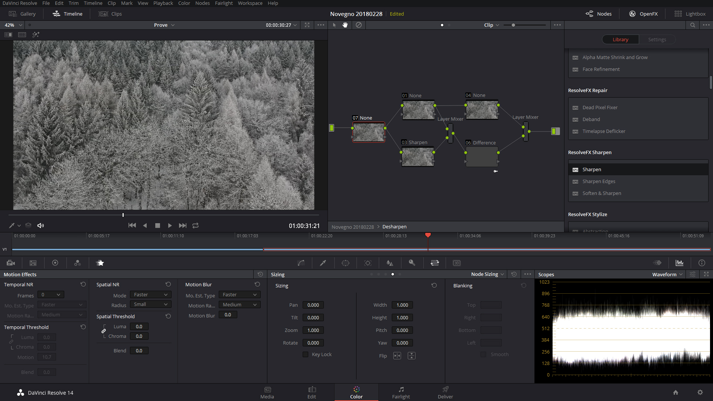Open Node Sizing mode dropdown
Image resolution: width=713 pixels, height=401 pixels.
click(x=488, y=274)
